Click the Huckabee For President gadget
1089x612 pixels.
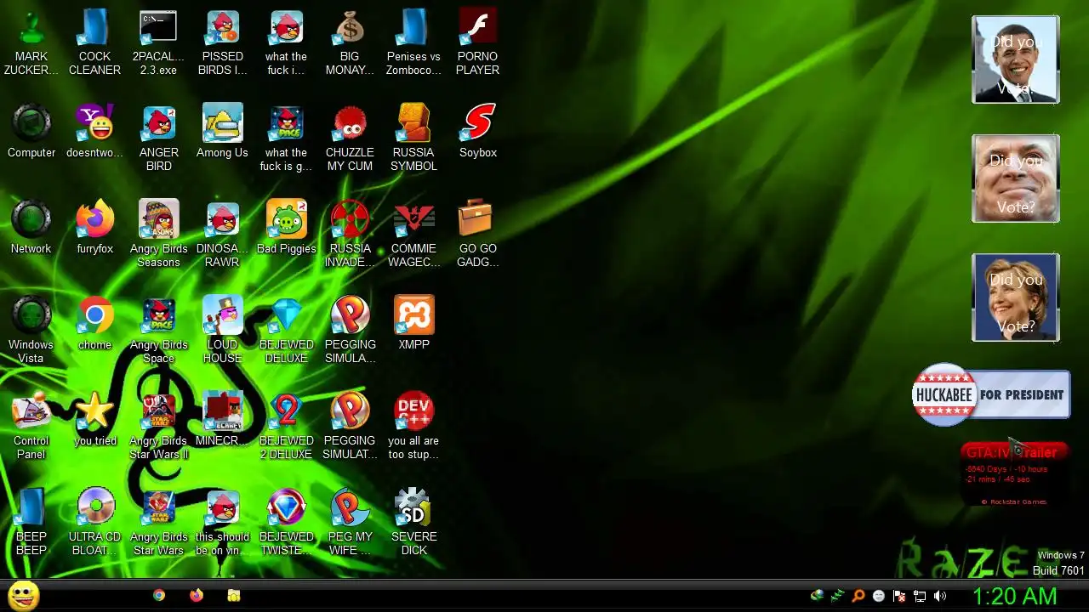click(x=991, y=394)
